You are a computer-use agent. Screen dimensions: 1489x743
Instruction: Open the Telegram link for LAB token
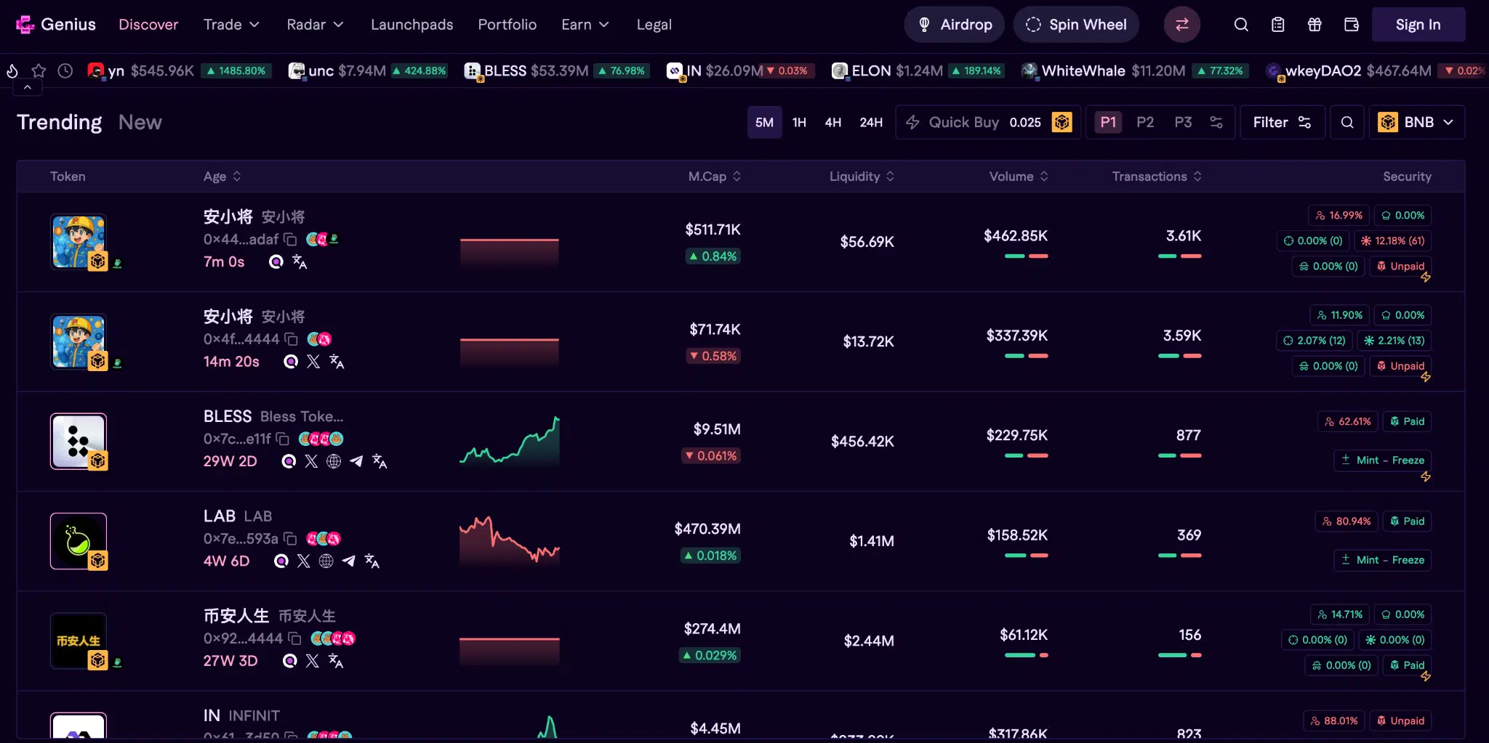[348, 561]
